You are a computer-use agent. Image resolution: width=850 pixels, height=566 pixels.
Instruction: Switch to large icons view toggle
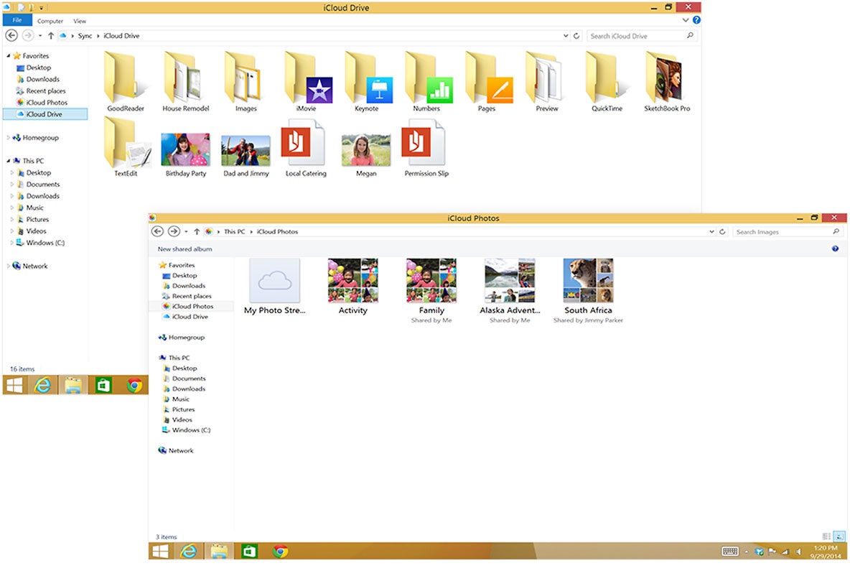click(839, 537)
